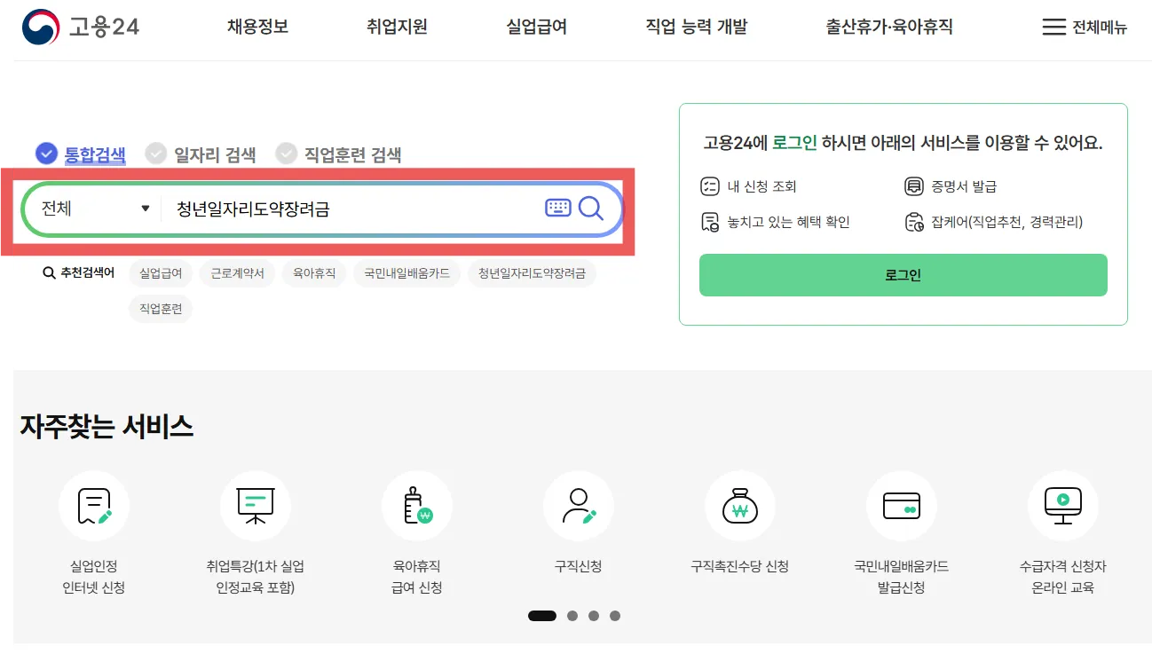1152x654 pixels.
Task: Click the 국민내일배움카드 발급신청 card icon
Action: tap(902, 506)
